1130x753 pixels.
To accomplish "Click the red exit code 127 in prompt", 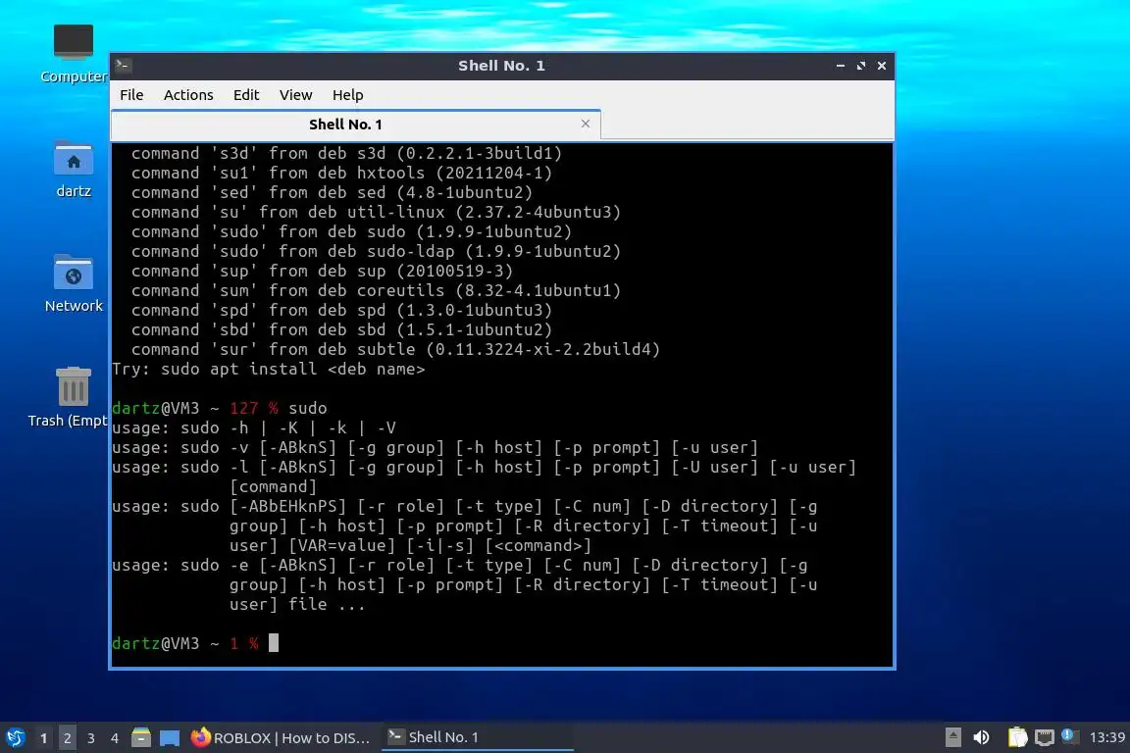I will coord(243,408).
